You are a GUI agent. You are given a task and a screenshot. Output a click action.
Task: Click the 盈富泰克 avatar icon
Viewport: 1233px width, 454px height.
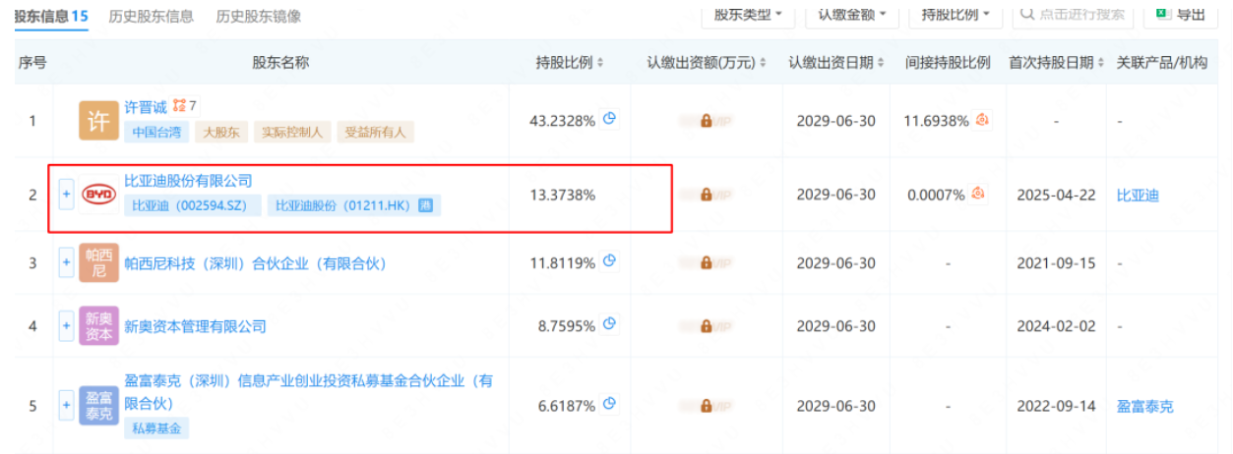(x=98, y=407)
